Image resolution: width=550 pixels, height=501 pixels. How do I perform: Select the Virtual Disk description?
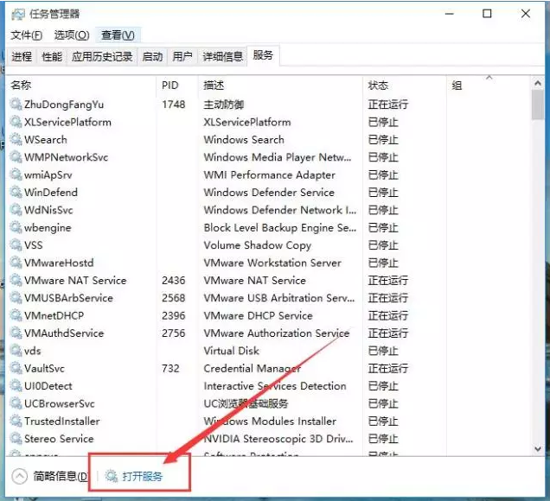point(232,351)
